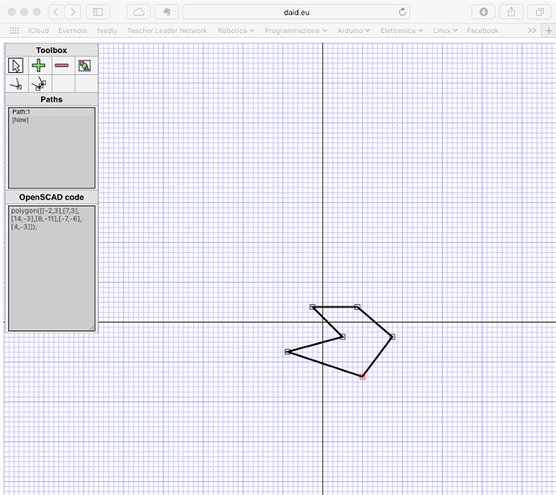Expand the Arduino bookmarks folder
The width and height of the screenshot is (556, 495).
coord(354,30)
